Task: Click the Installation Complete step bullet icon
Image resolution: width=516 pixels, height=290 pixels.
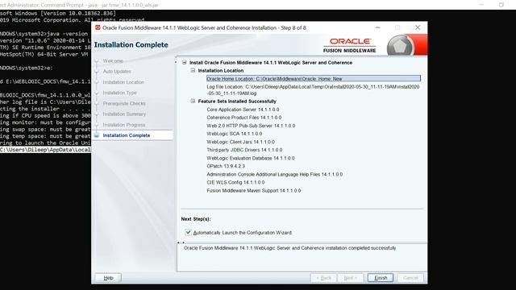Action: [x=97, y=135]
